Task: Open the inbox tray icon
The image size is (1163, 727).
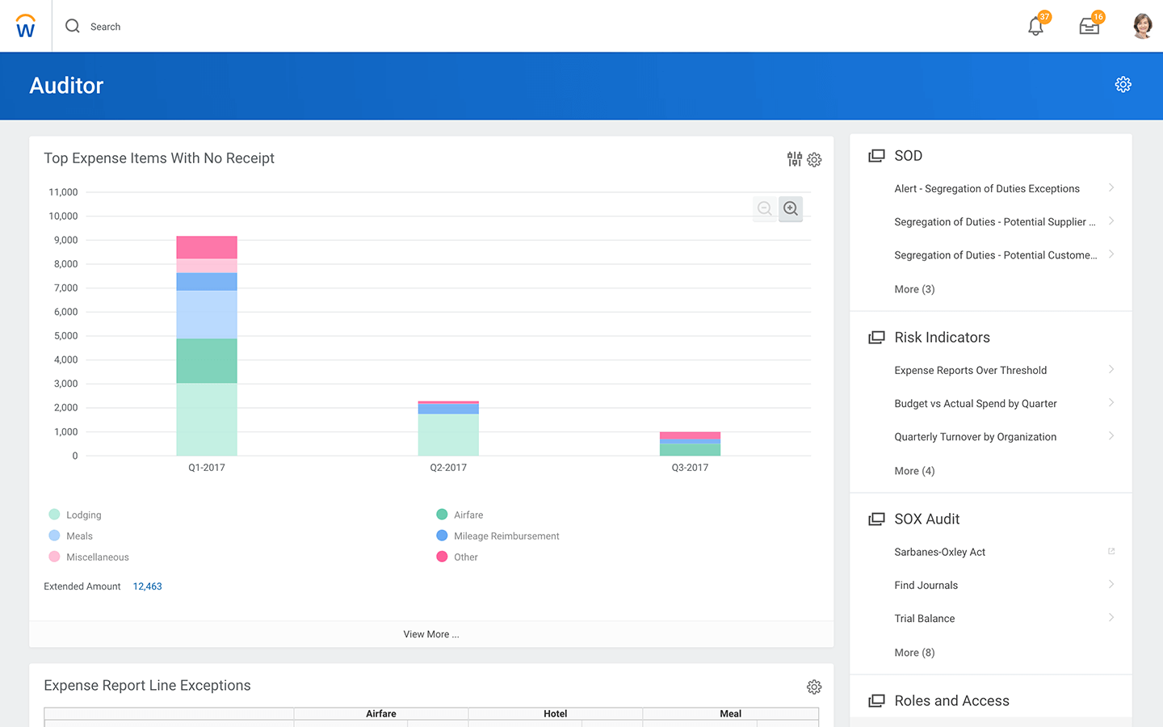Action: tap(1089, 27)
